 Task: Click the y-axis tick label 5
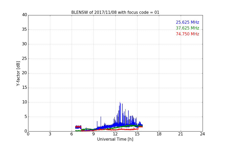(26, 117)
